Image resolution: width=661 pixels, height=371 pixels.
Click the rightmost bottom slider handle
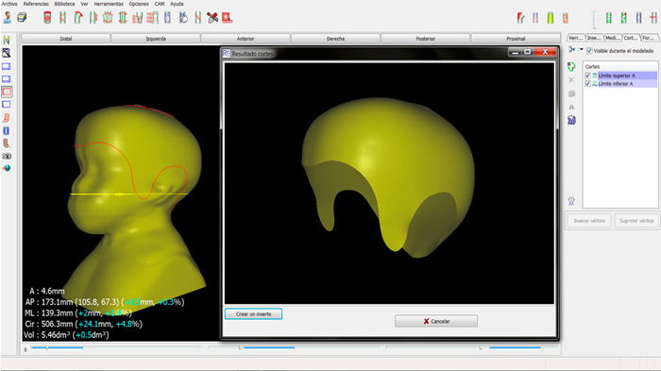pos(480,347)
